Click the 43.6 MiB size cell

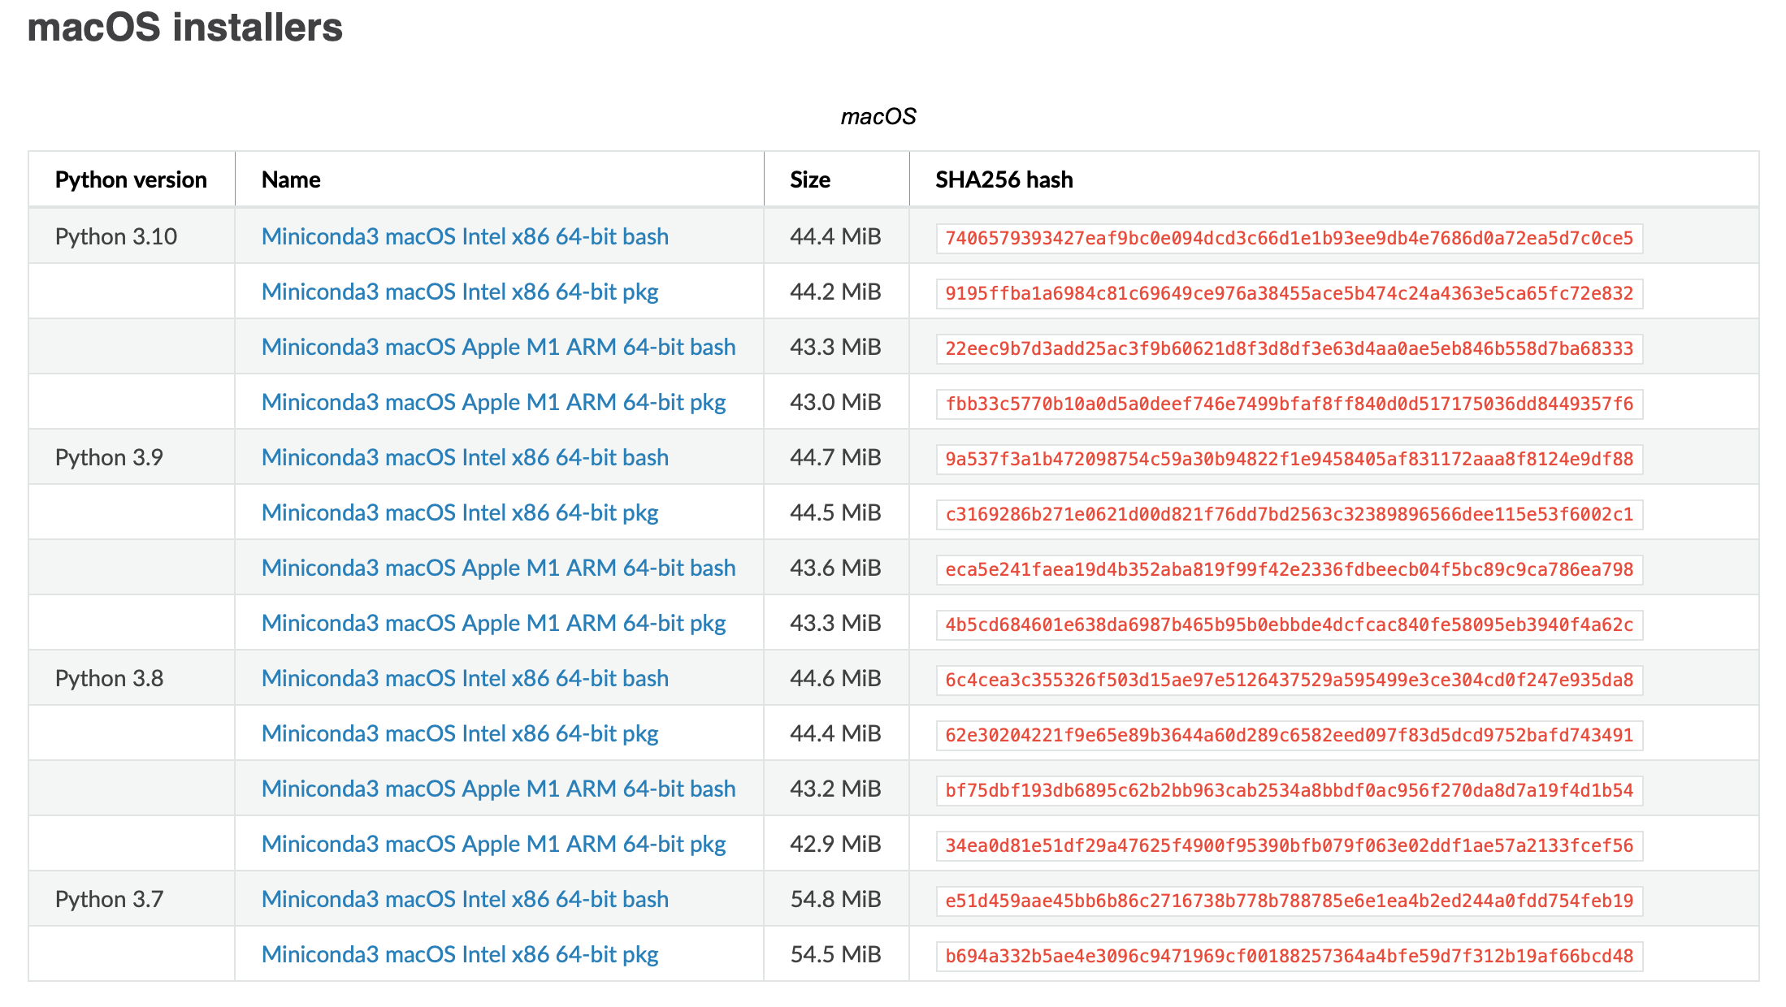click(835, 568)
